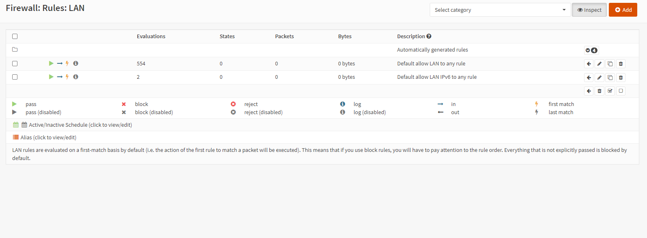Enable selected rules with bottom check icon
The image size is (647, 238).
tap(610, 91)
